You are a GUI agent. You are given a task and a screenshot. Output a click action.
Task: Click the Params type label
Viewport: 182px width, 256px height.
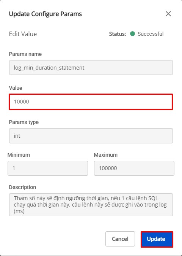pos(24,122)
